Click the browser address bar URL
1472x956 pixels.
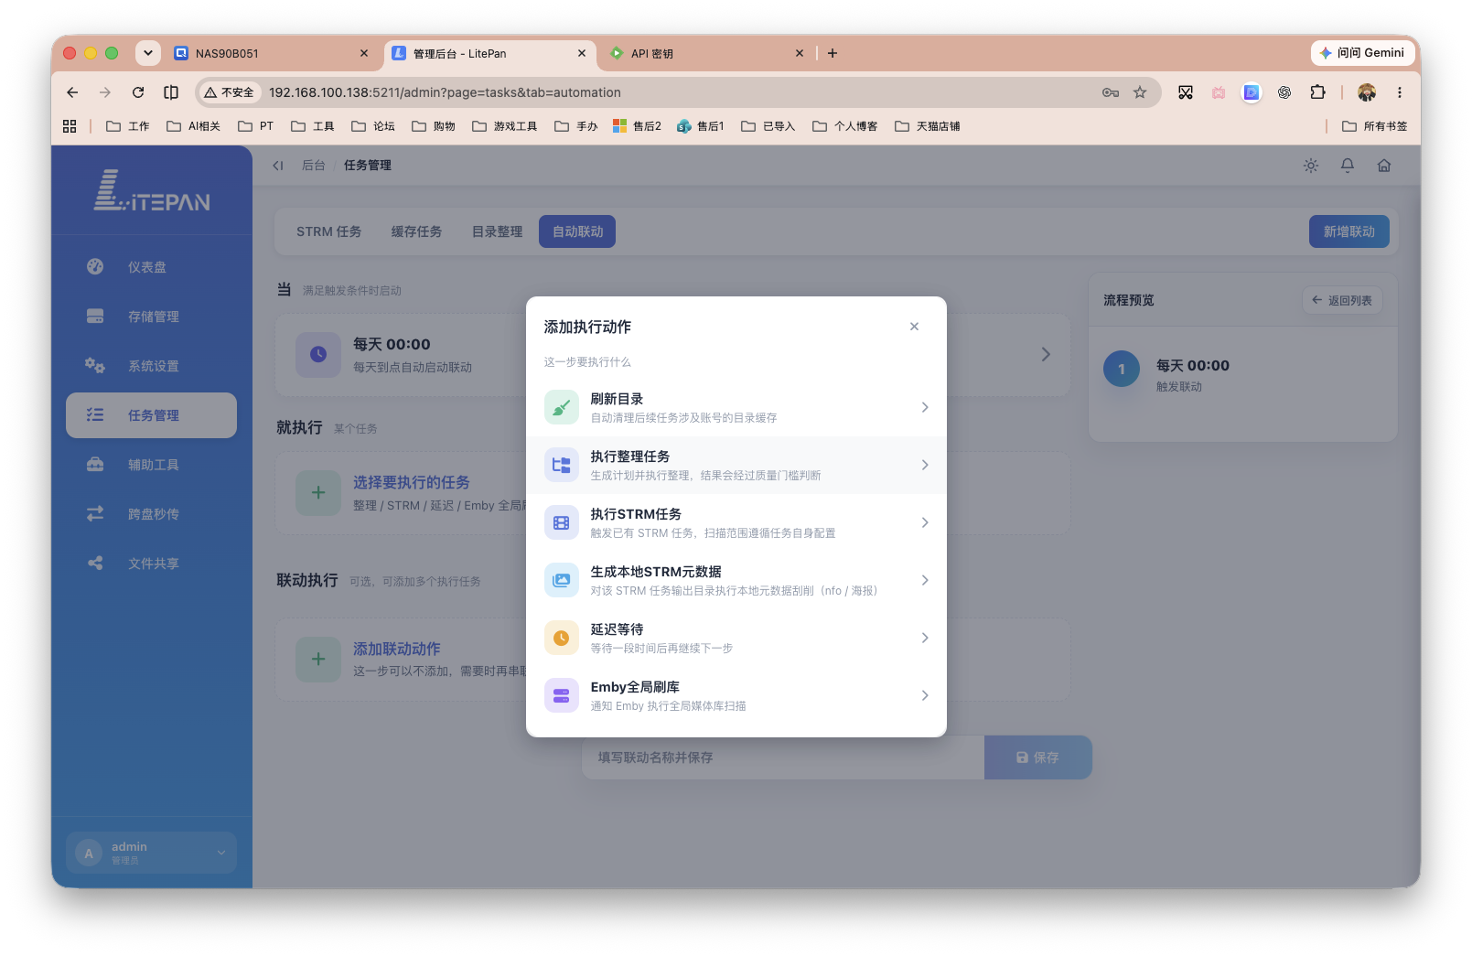445,92
